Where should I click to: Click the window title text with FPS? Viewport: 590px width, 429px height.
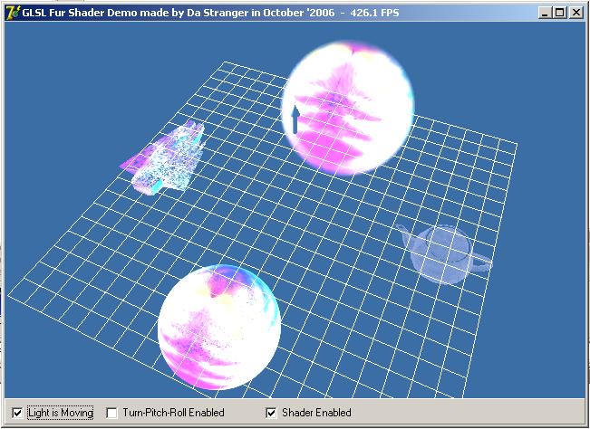pyautogui.click(x=210, y=13)
